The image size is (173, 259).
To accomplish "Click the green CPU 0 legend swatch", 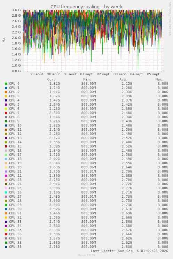I will [x=6, y=84].
